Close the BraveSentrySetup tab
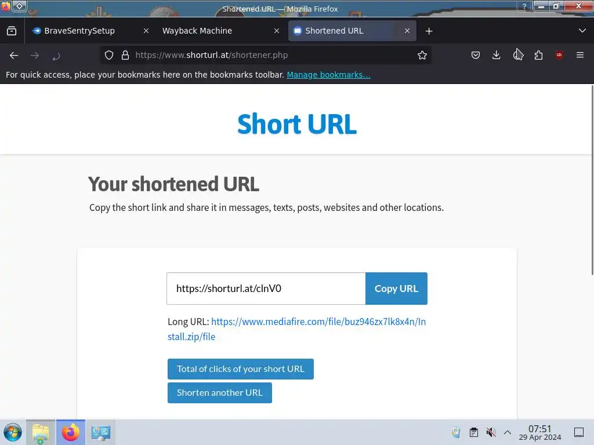 pos(146,31)
